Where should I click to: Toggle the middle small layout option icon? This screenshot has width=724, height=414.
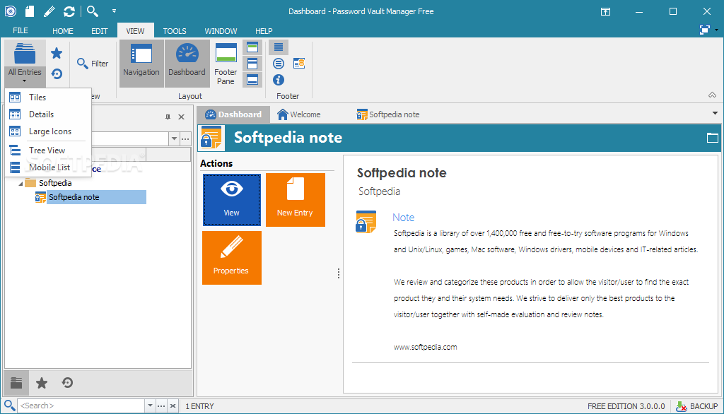click(252, 64)
